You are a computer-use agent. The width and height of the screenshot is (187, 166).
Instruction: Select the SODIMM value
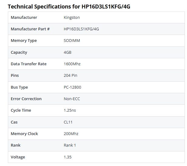tap(72, 41)
